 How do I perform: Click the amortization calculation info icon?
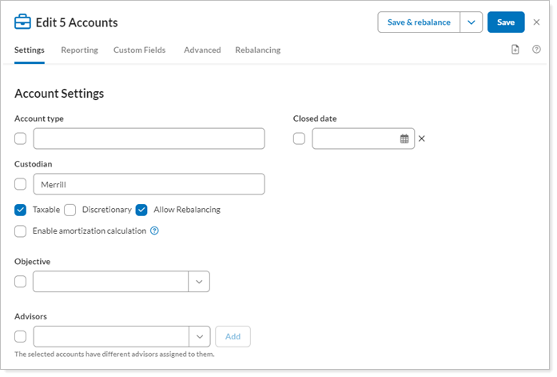pos(155,231)
